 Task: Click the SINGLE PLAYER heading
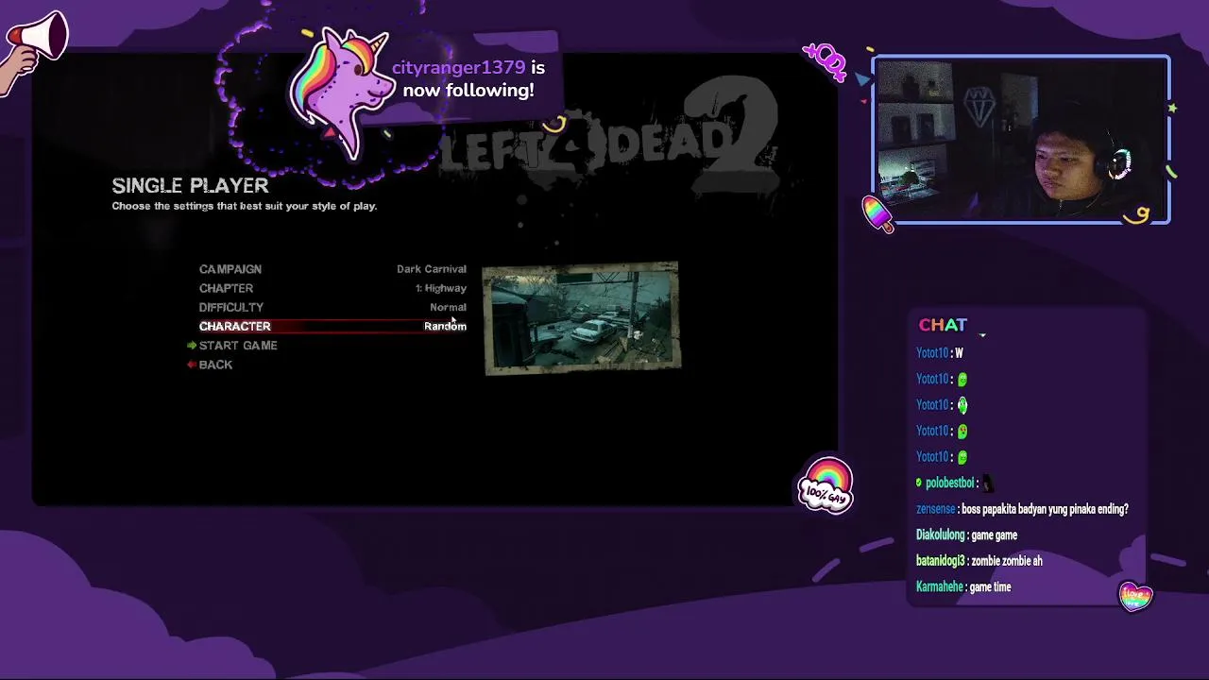(x=190, y=186)
